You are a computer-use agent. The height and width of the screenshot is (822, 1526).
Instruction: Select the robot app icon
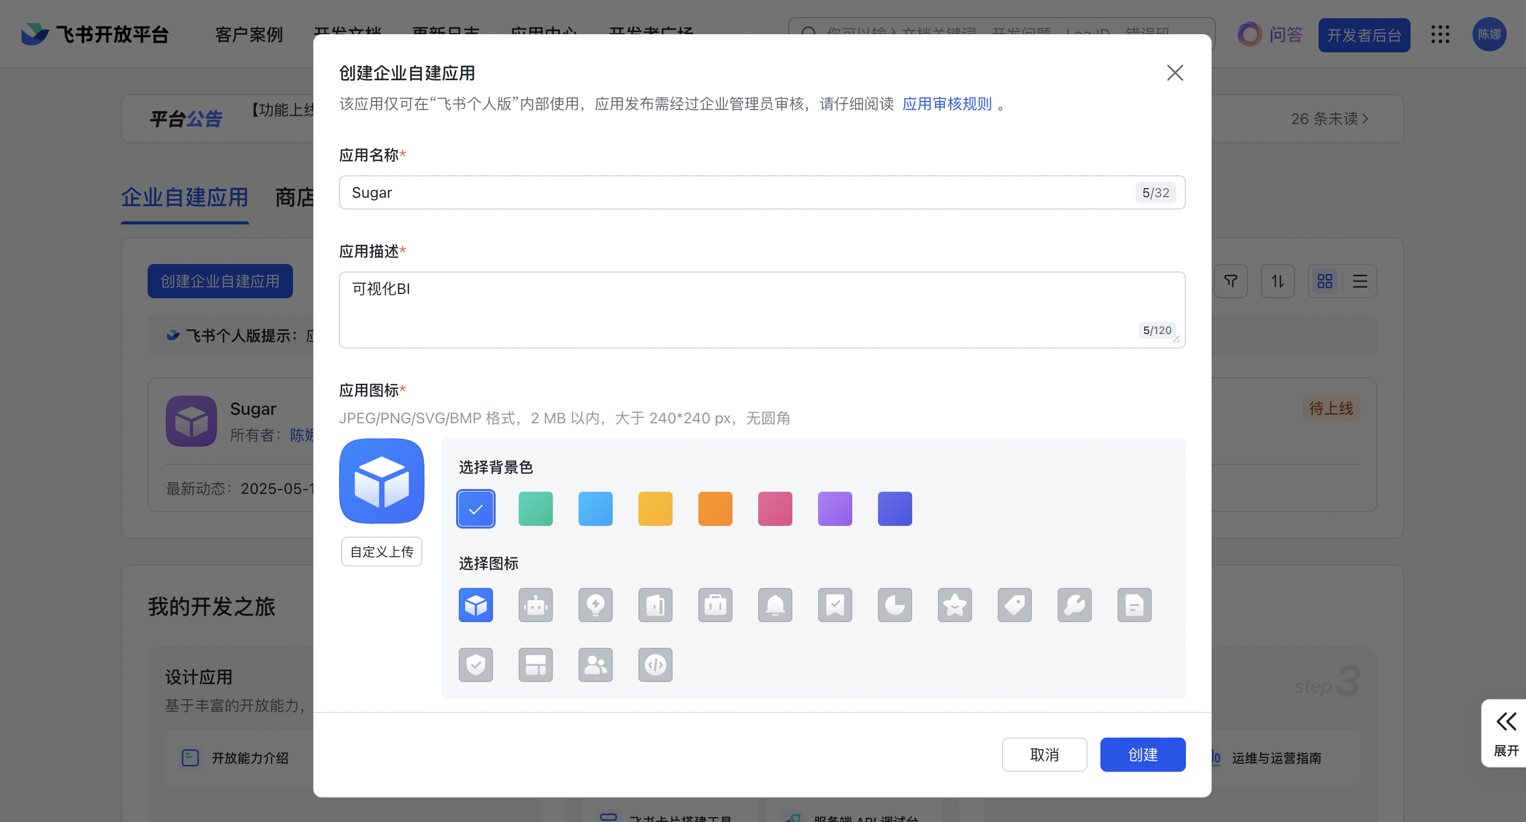tap(536, 604)
